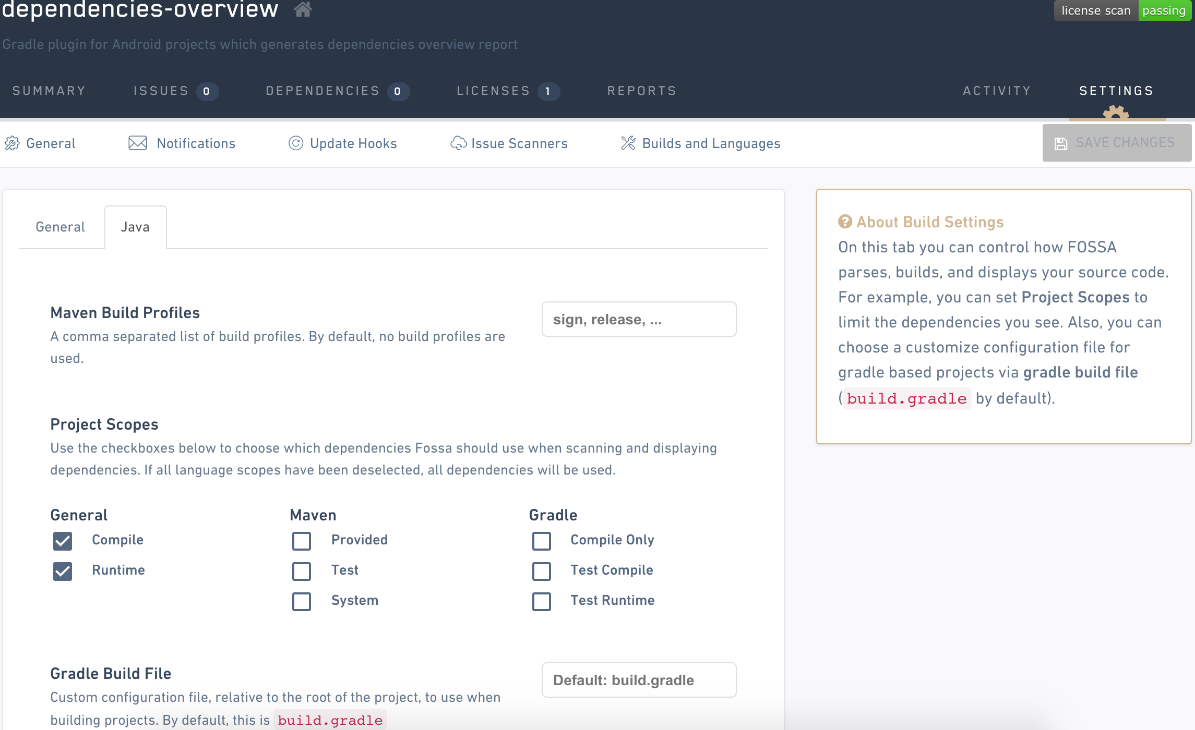Click the home icon beside the project title
Image resolution: width=1195 pixels, height=730 pixels.
point(303,9)
